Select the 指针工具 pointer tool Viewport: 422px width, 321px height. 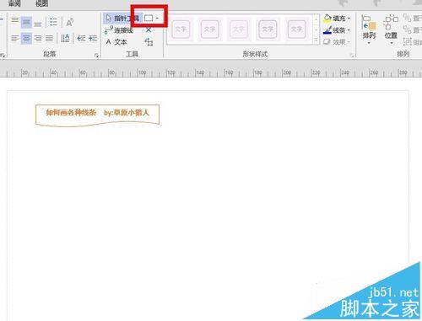pos(122,19)
